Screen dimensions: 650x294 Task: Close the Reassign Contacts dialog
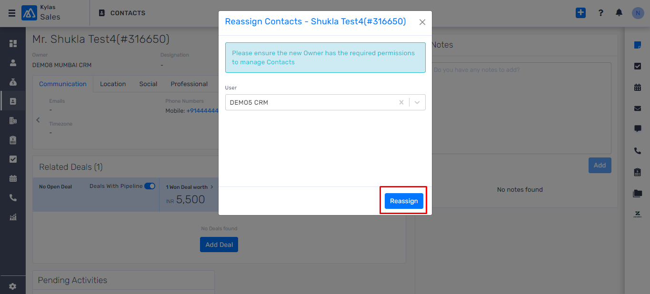pos(422,22)
